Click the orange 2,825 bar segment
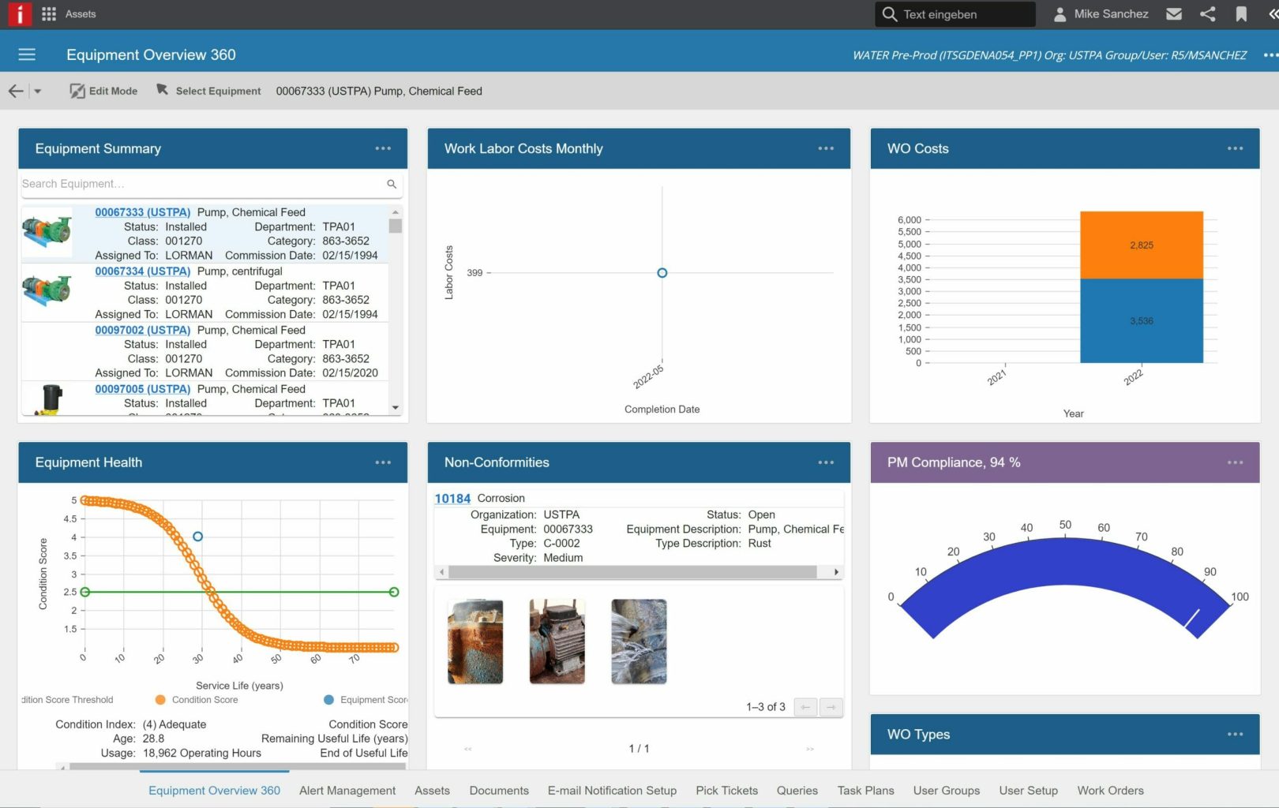 click(x=1142, y=245)
